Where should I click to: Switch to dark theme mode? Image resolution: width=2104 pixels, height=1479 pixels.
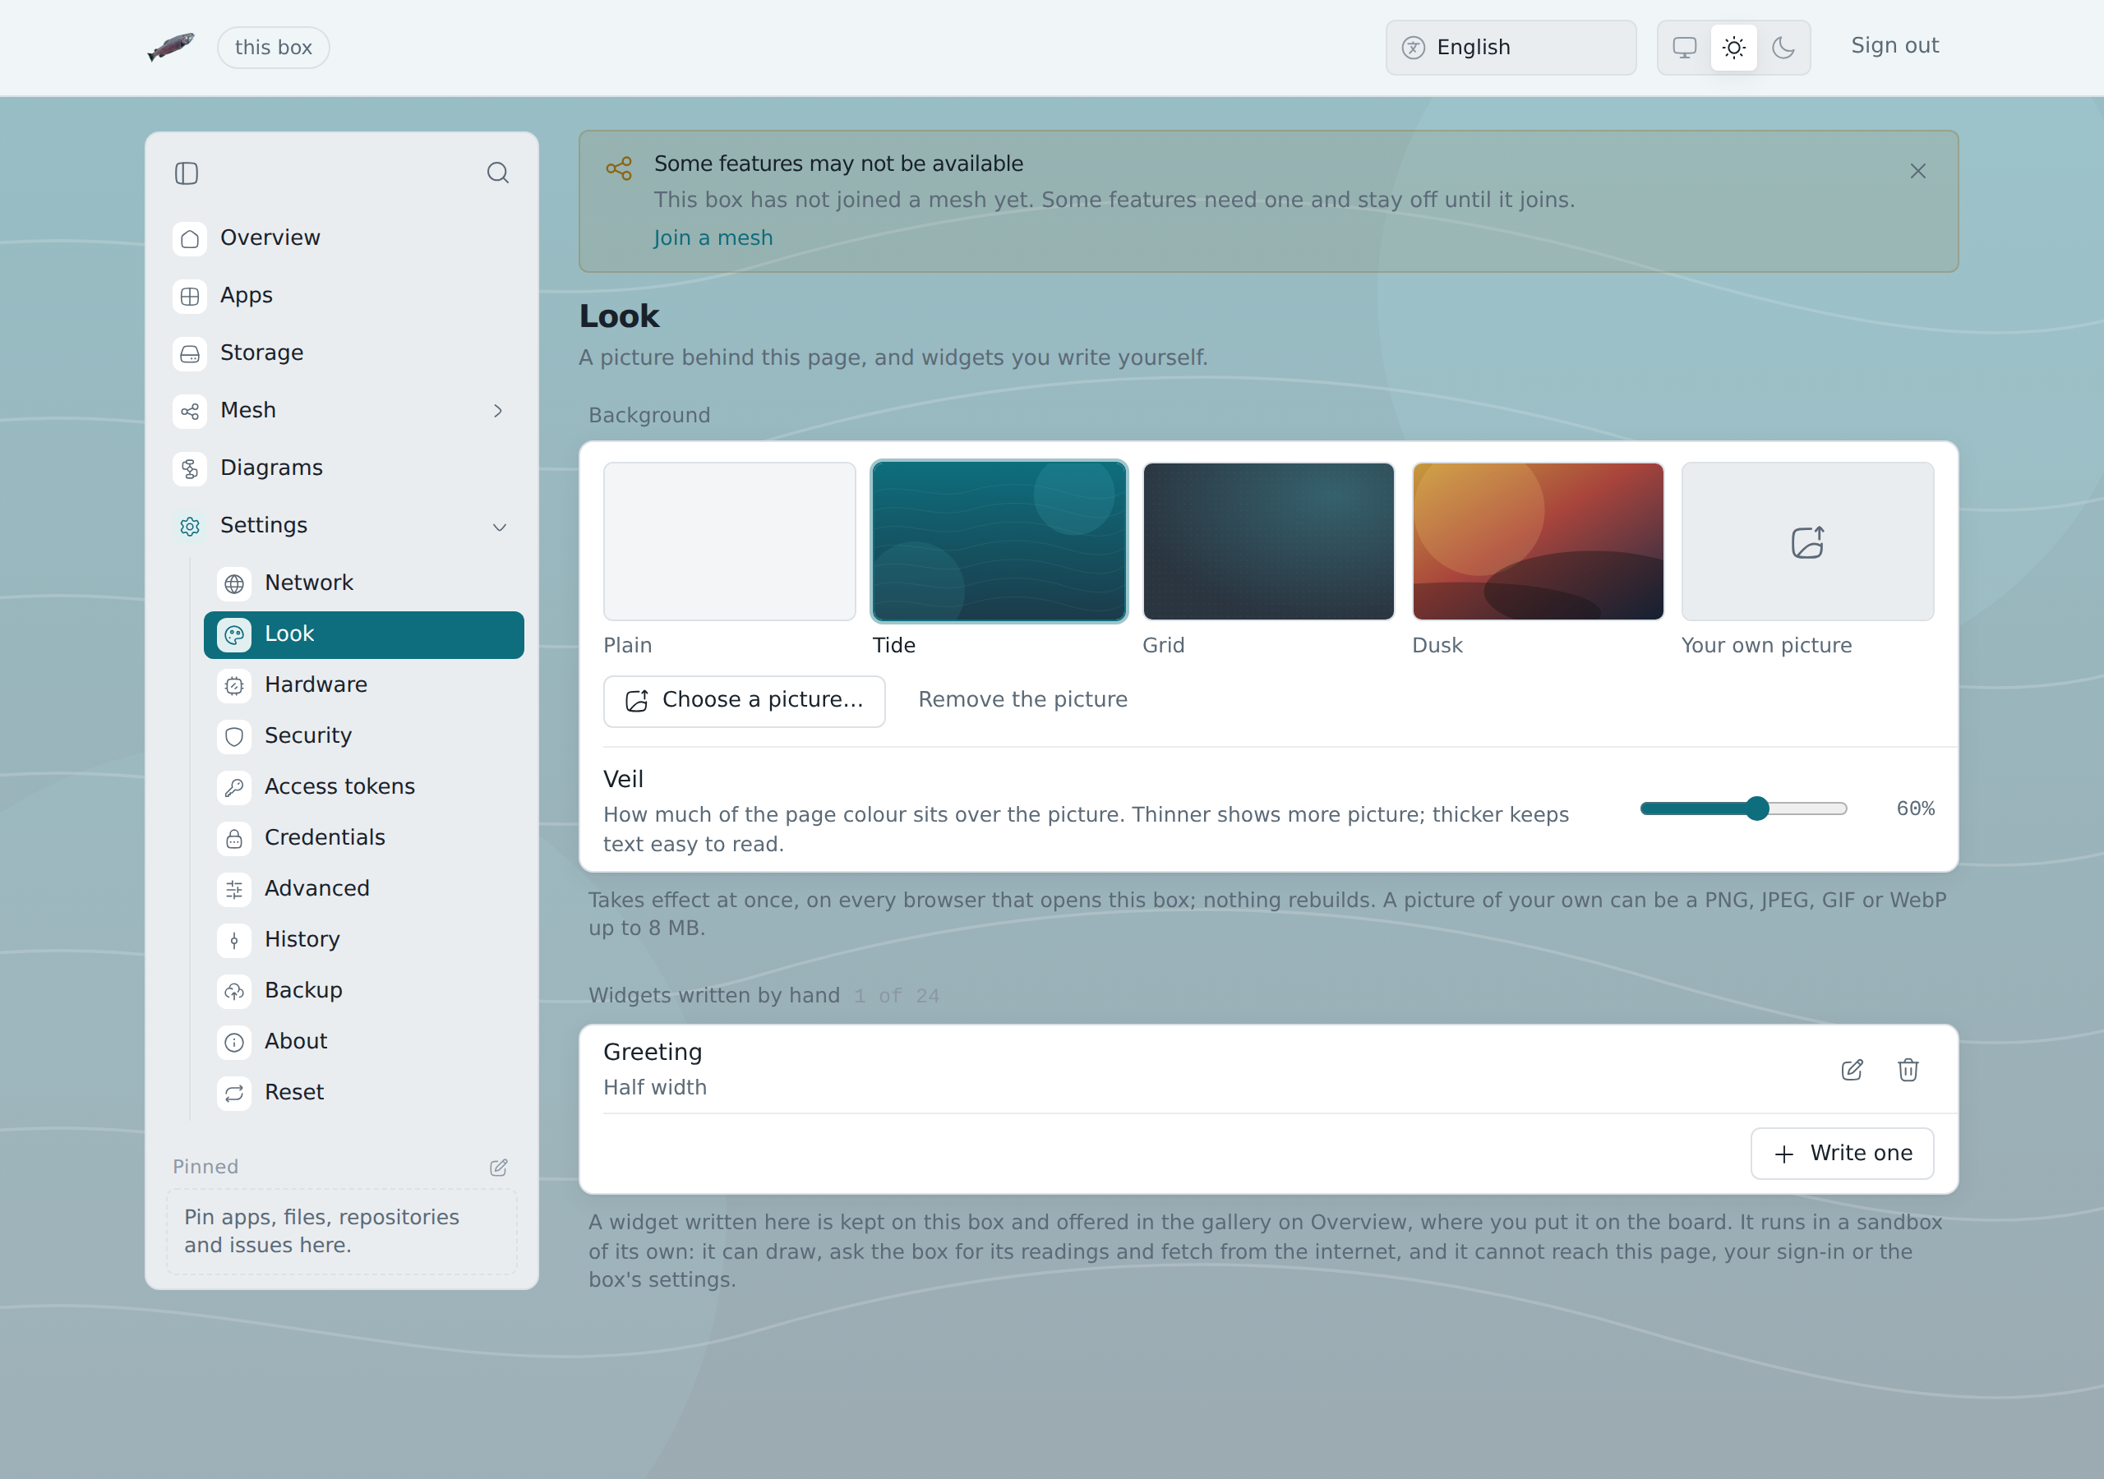pyautogui.click(x=1783, y=48)
